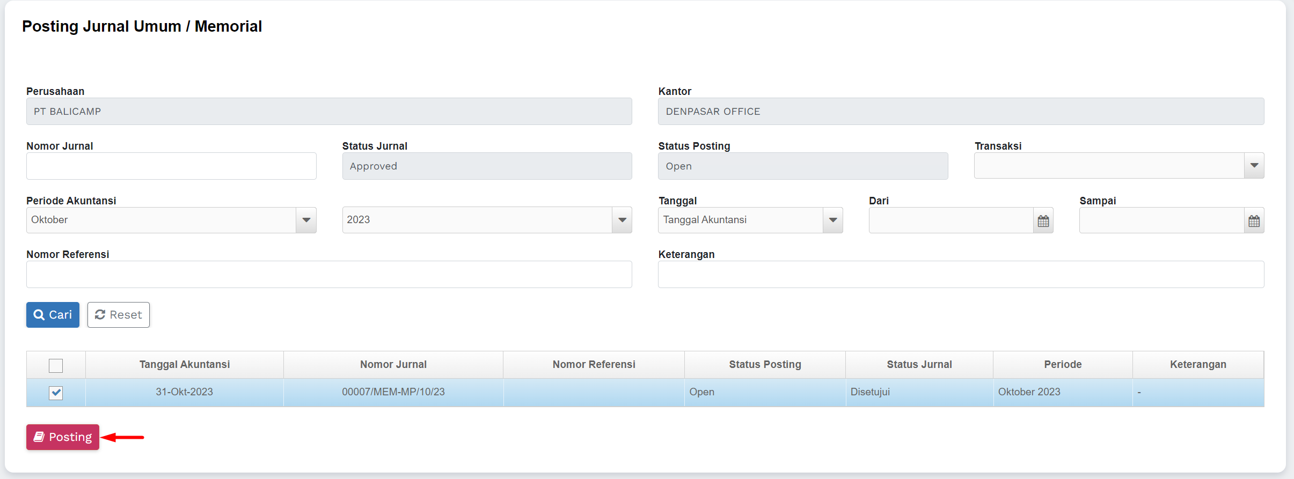Click the red Posting button
Viewport: 1294px width, 479px height.
tap(63, 437)
